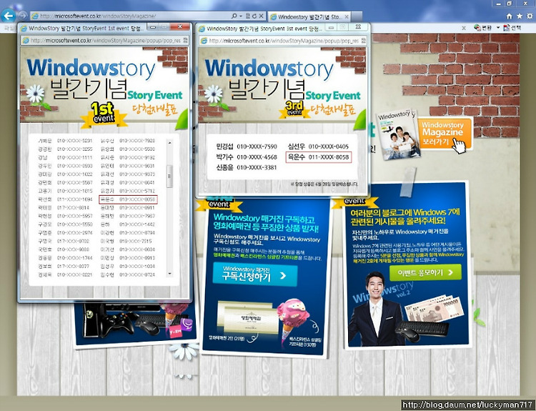Click the IE page icon in 1st event popup title bar
This screenshot has width=536, height=411.
pos(24,29)
